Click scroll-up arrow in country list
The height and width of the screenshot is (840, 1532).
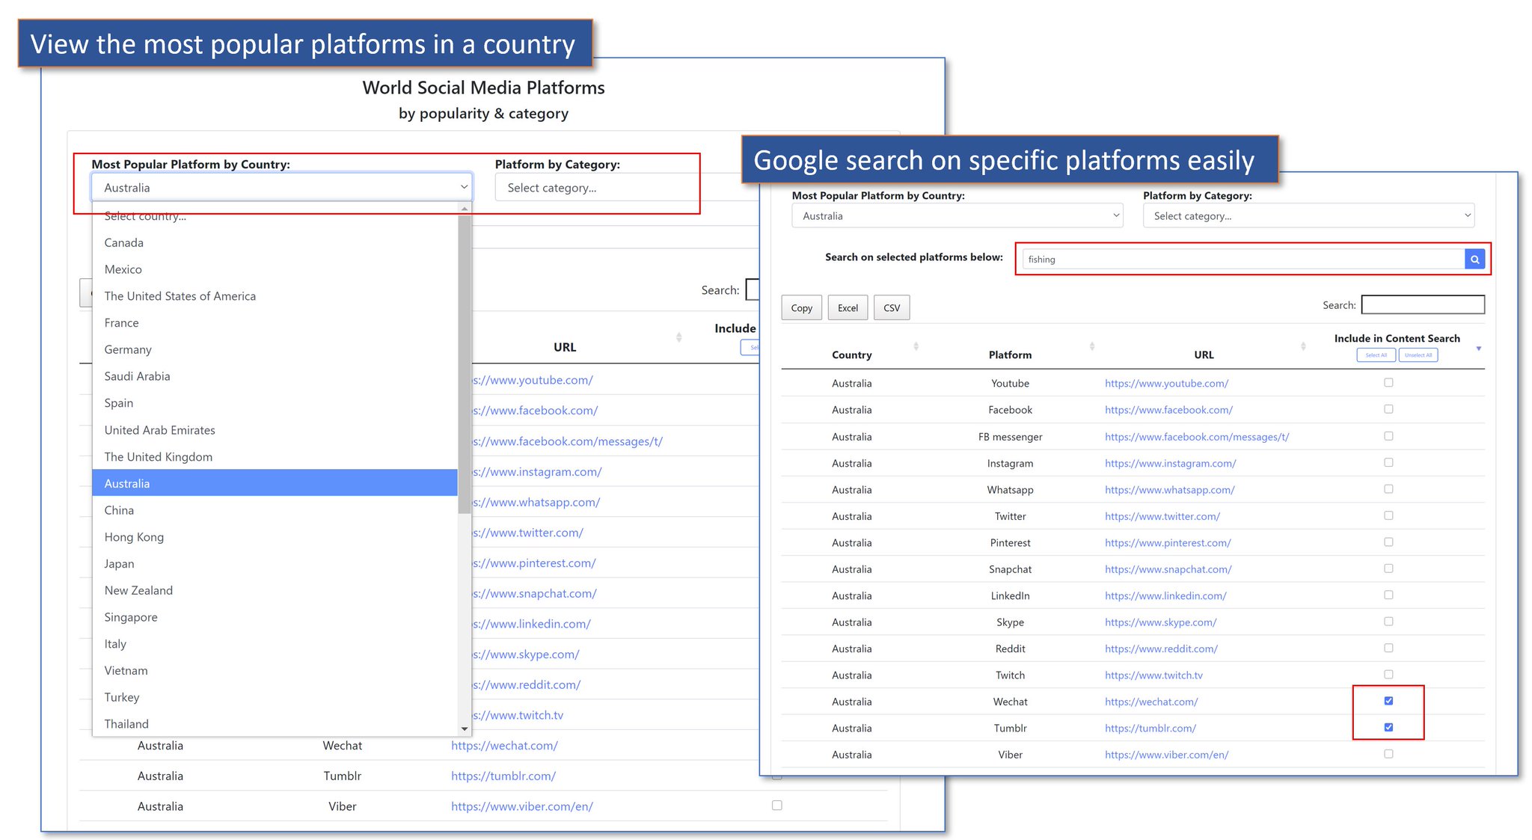click(x=465, y=209)
